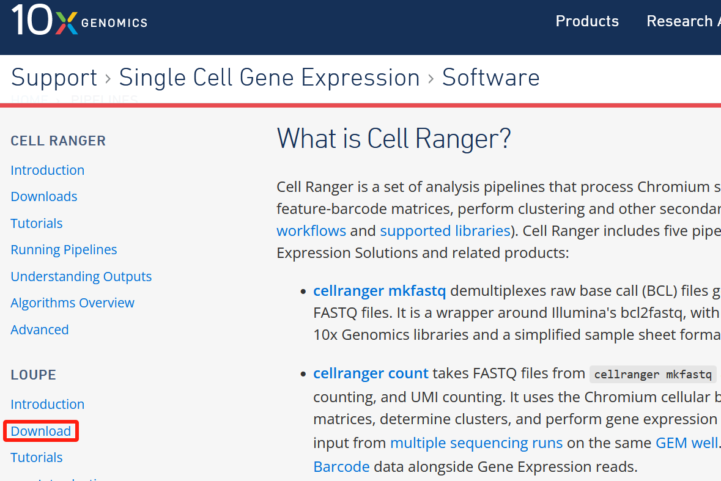Open the Advanced section link
Viewport: 721px width, 481px height.
(40, 329)
